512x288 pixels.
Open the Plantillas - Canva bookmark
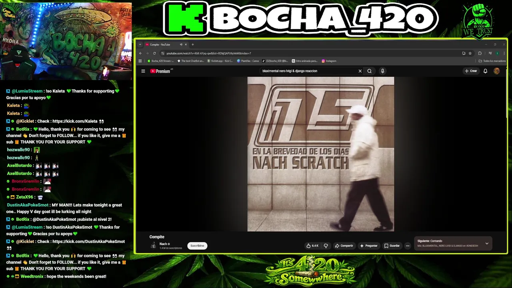(248, 61)
